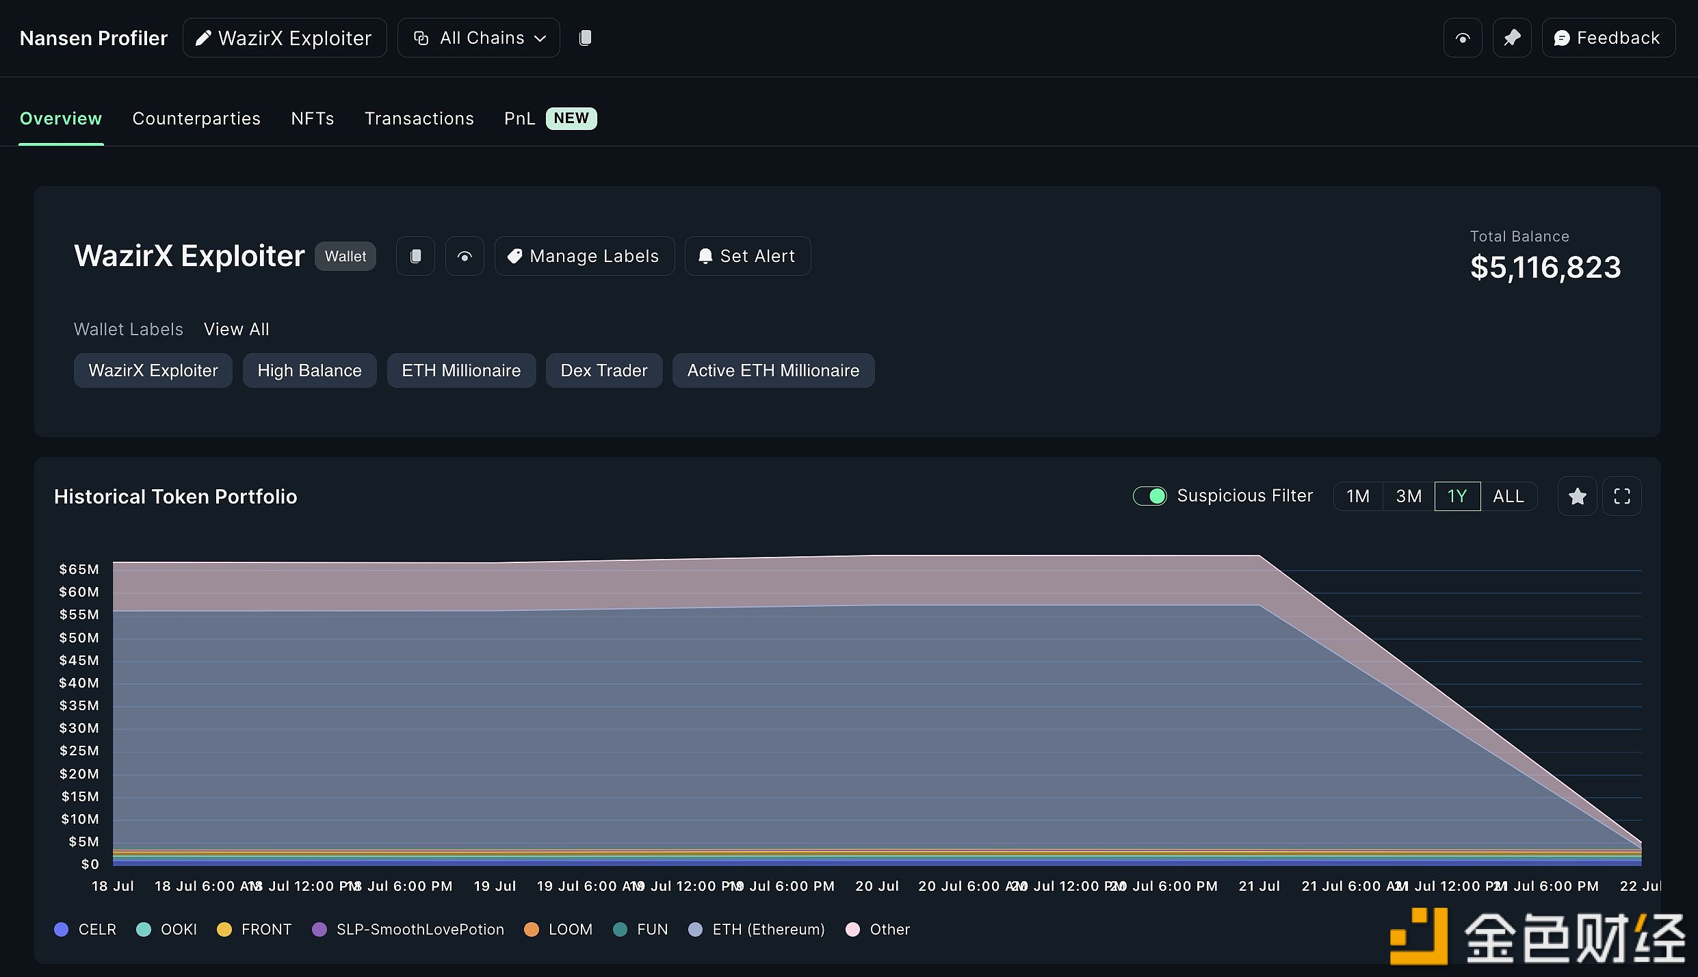Copy address using top bar clipboard icon
The width and height of the screenshot is (1698, 977).
tap(585, 38)
